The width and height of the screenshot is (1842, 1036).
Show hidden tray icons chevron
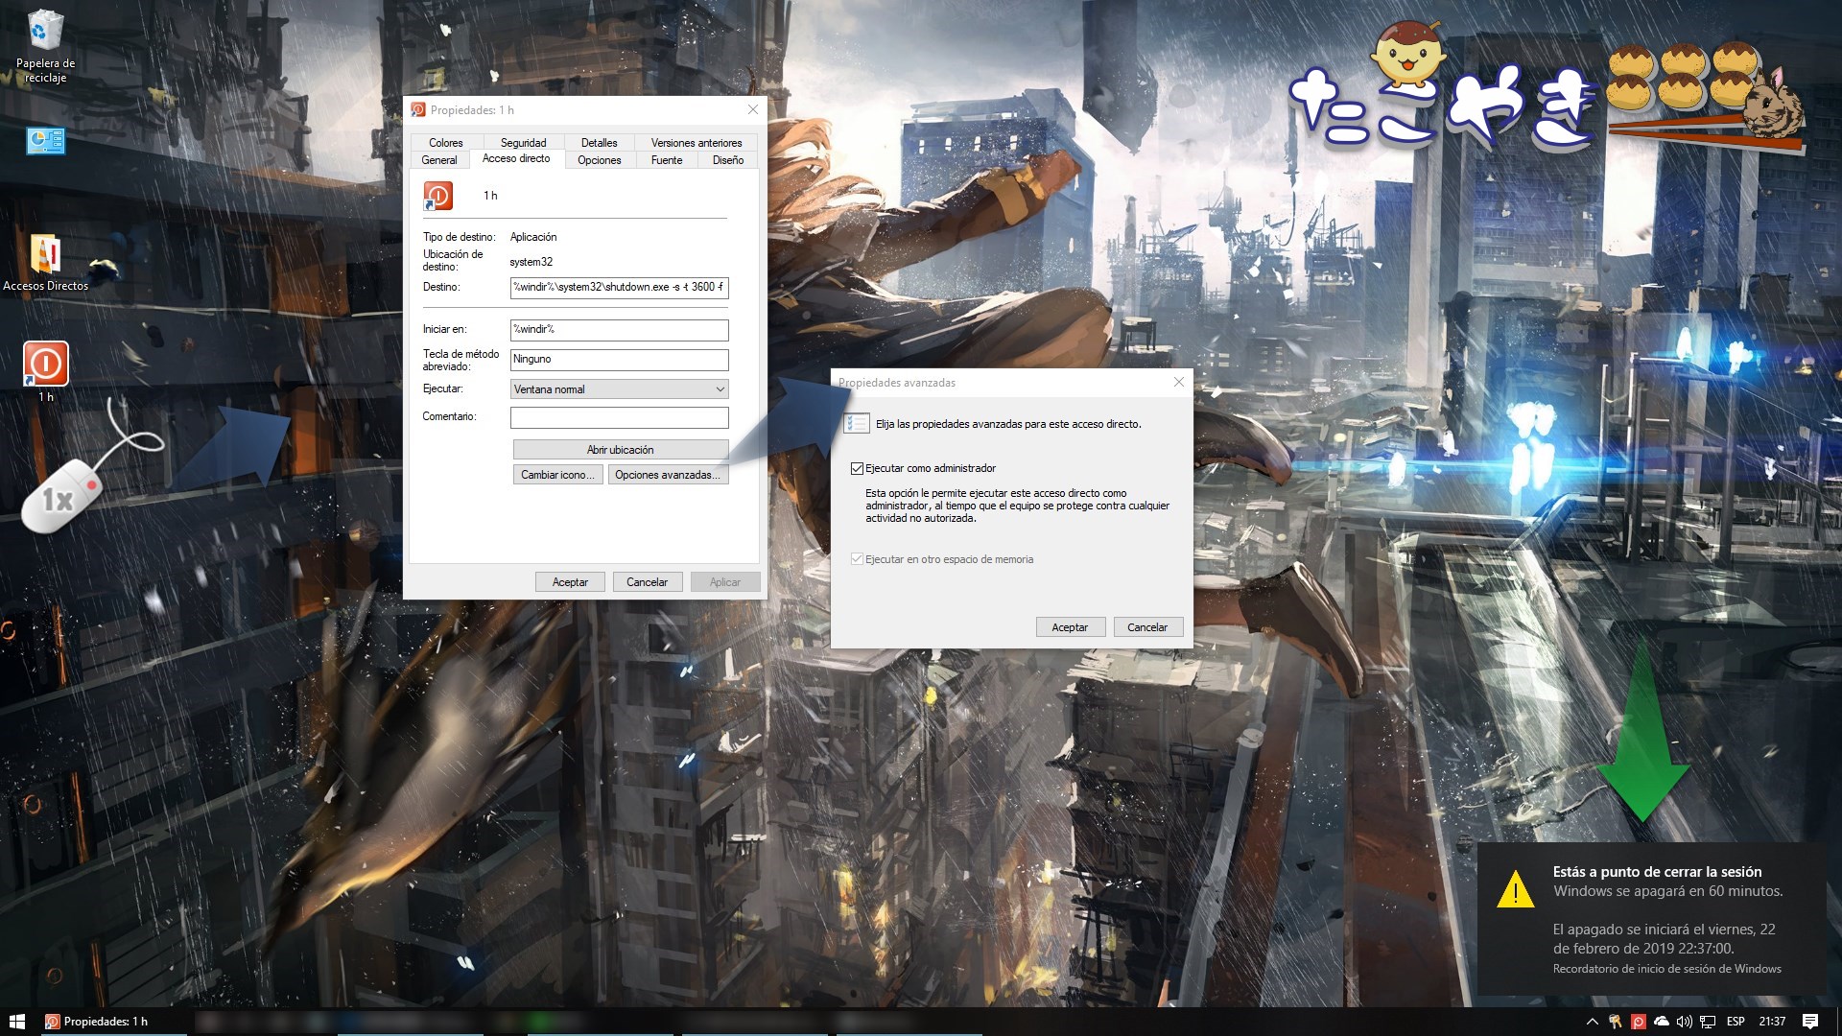click(1592, 1022)
